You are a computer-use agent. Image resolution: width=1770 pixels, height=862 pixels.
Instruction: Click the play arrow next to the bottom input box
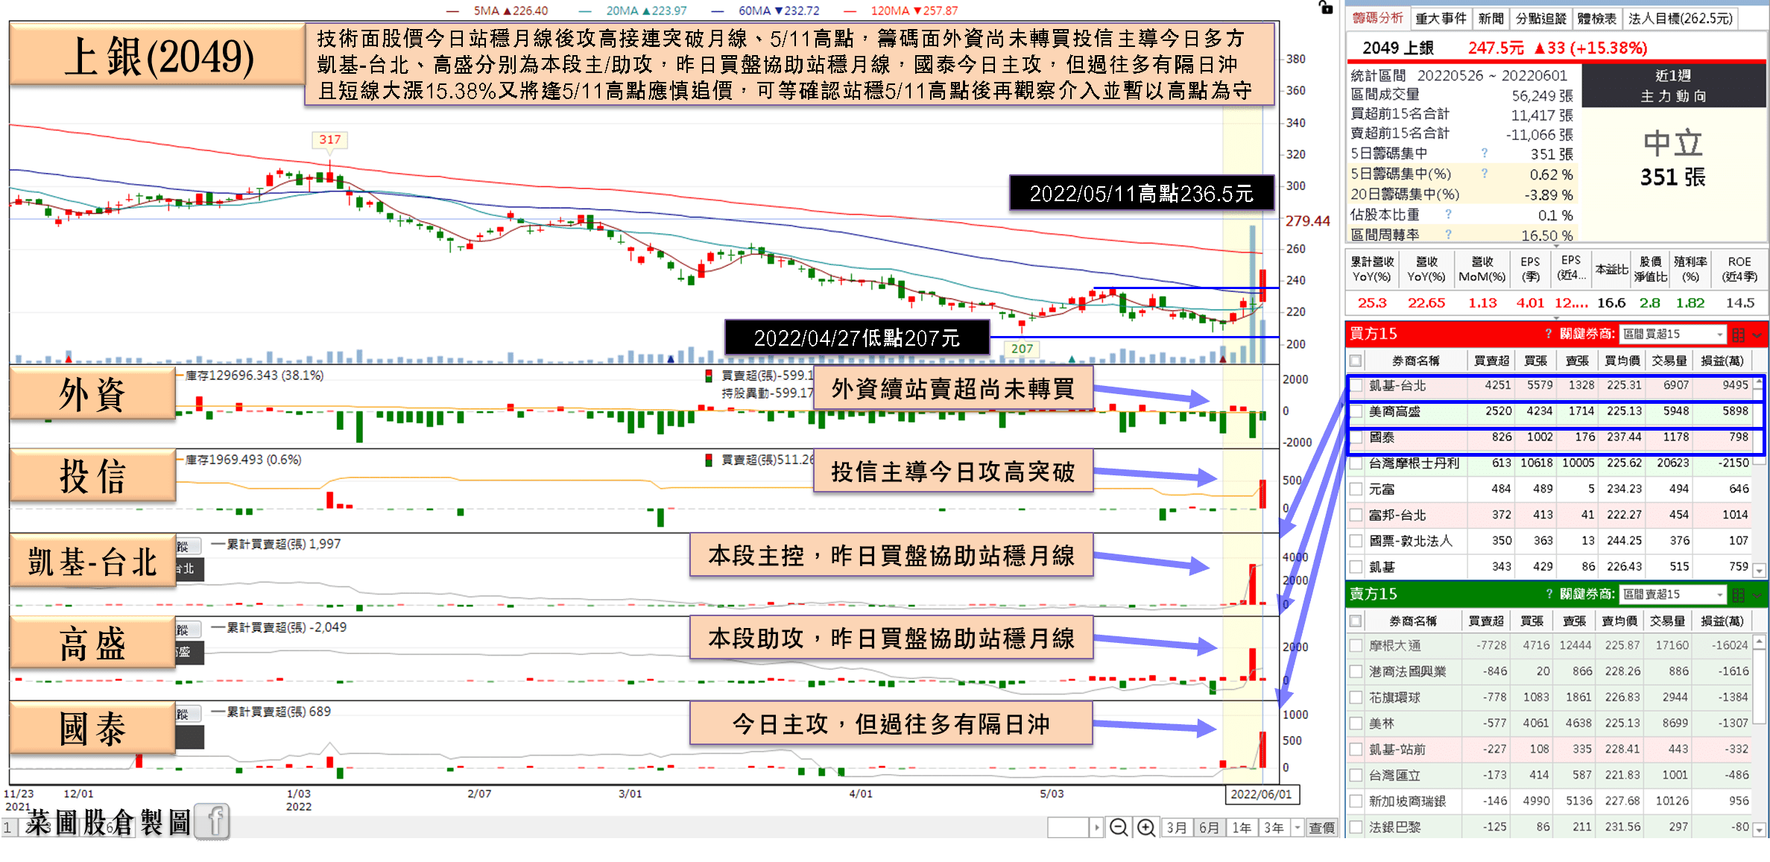click(x=1096, y=828)
